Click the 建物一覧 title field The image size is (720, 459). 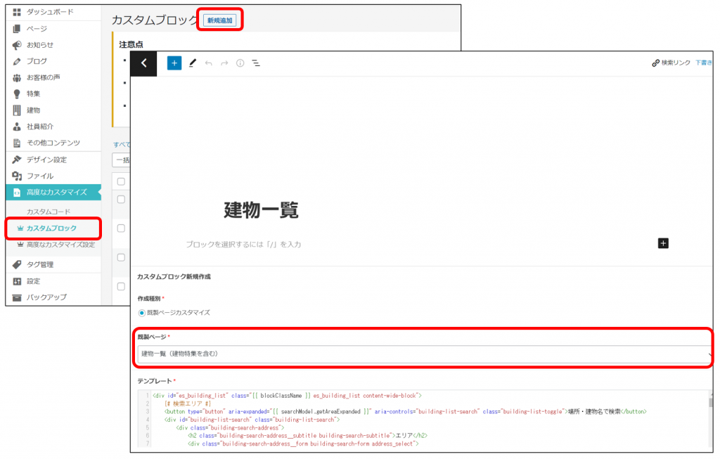point(261,210)
